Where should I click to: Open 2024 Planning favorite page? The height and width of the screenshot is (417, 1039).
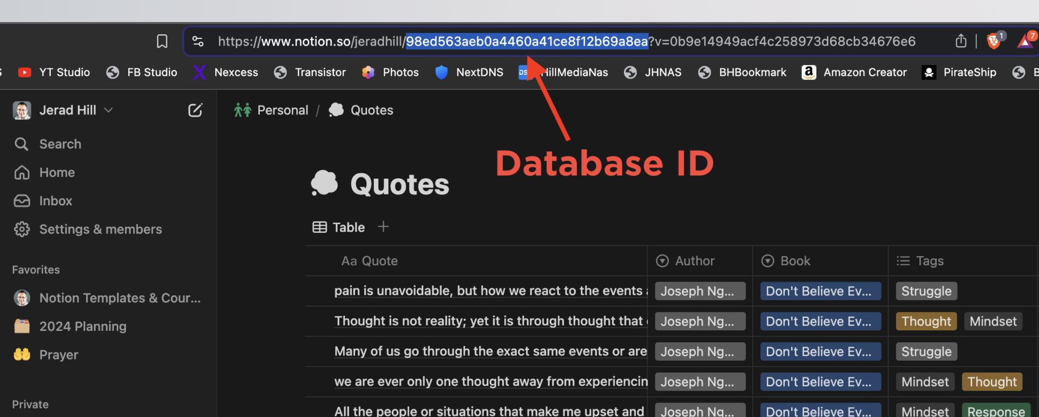point(83,327)
